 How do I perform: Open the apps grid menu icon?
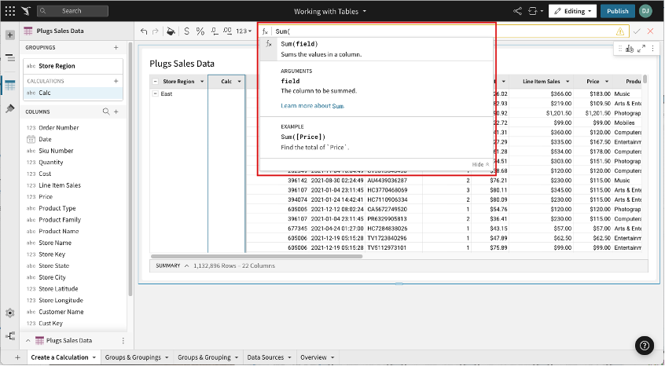[11, 11]
